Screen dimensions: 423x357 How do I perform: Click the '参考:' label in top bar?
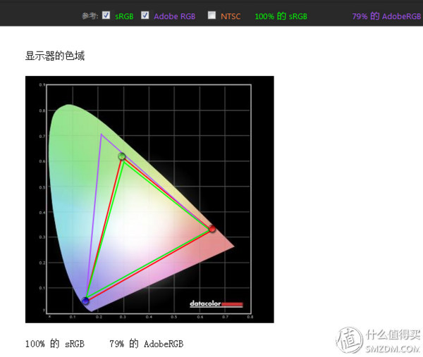click(x=90, y=15)
